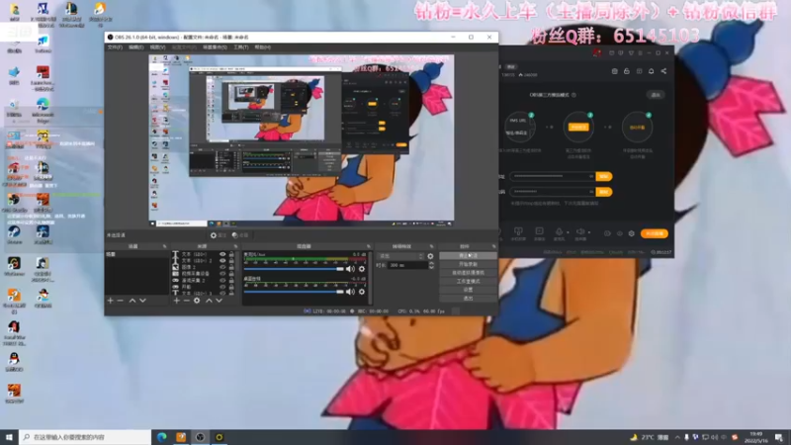Mute the first mixer audio track
This screenshot has width=791, height=445.
coord(351,269)
